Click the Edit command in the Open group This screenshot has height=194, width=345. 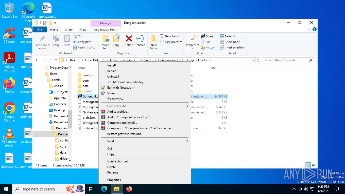tap(206, 42)
